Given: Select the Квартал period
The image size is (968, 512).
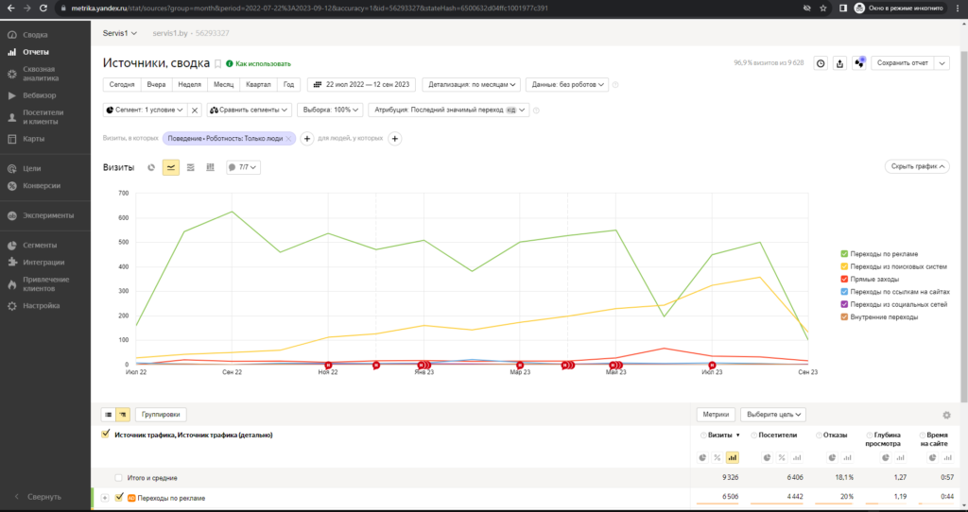Looking at the screenshot, I should click(258, 84).
